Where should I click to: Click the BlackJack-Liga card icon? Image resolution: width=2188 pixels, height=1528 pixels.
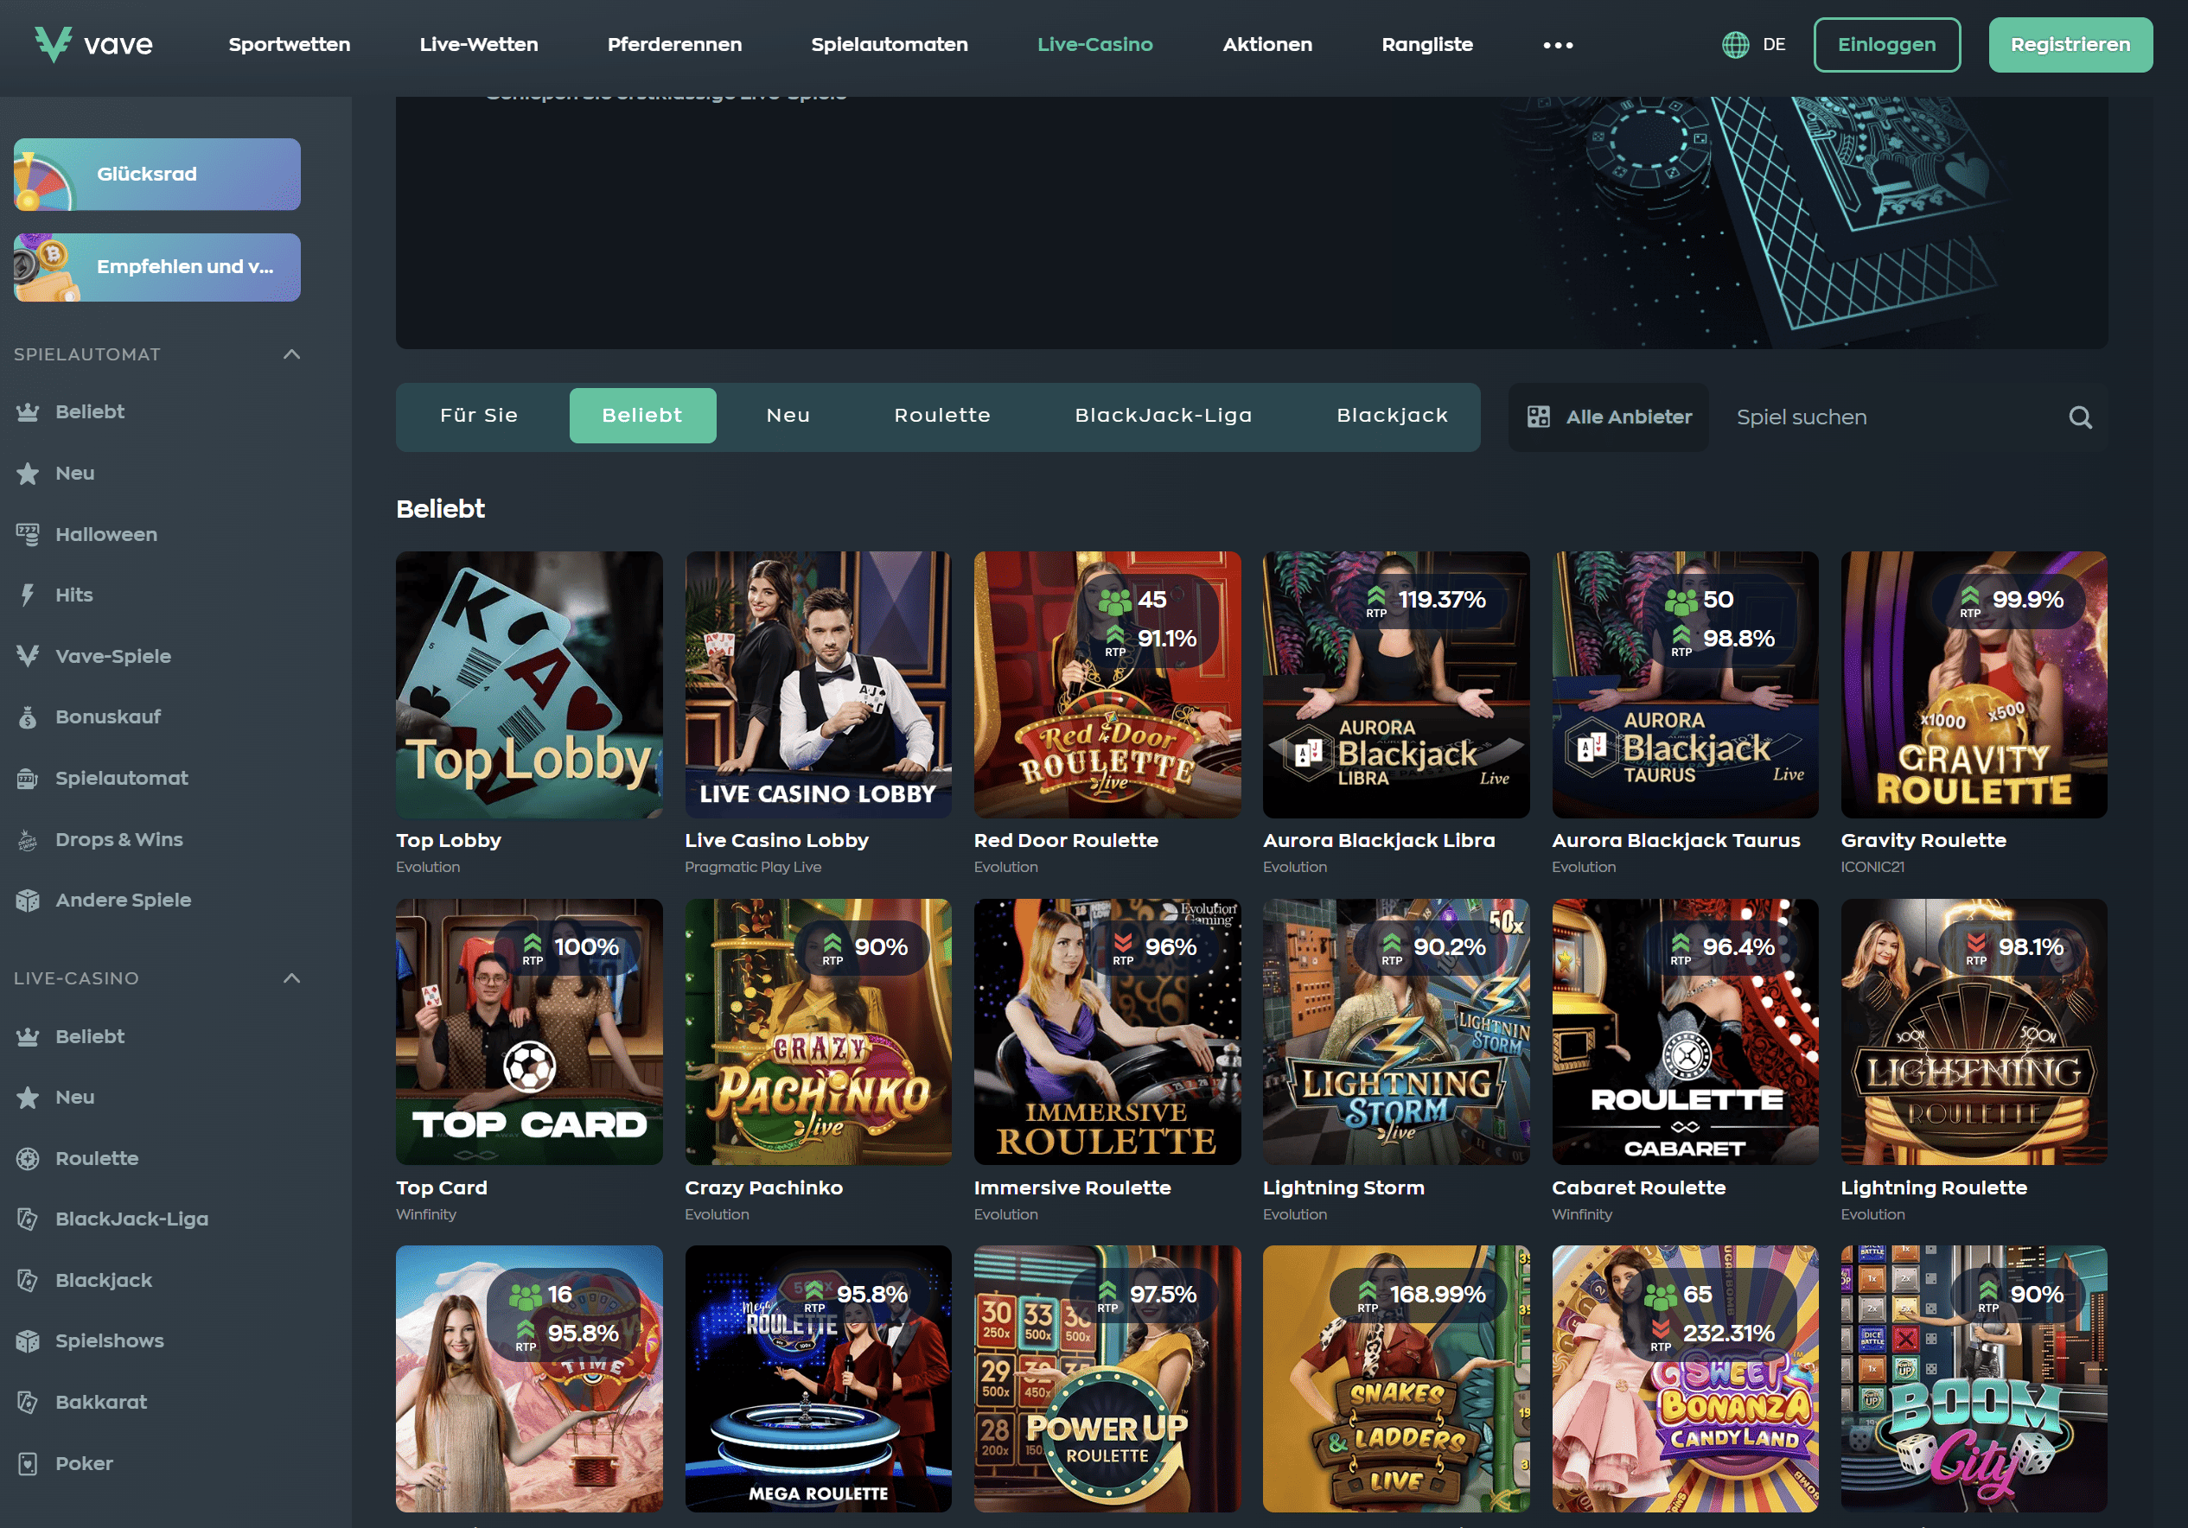point(28,1219)
